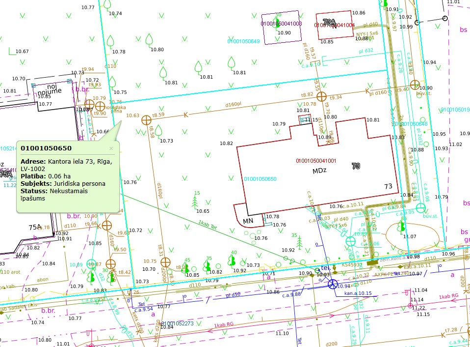470x347 pixels.
Task: Click the blue telecom well symbol
Action: point(333,284)
